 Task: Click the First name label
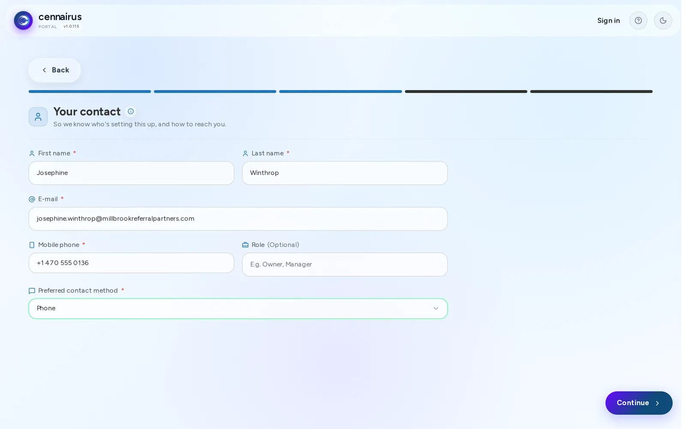tap(54, 153)
